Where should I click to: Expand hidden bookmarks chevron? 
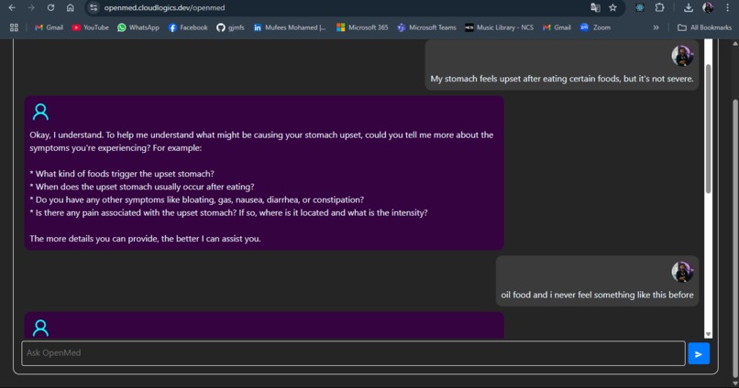(656, 27)
